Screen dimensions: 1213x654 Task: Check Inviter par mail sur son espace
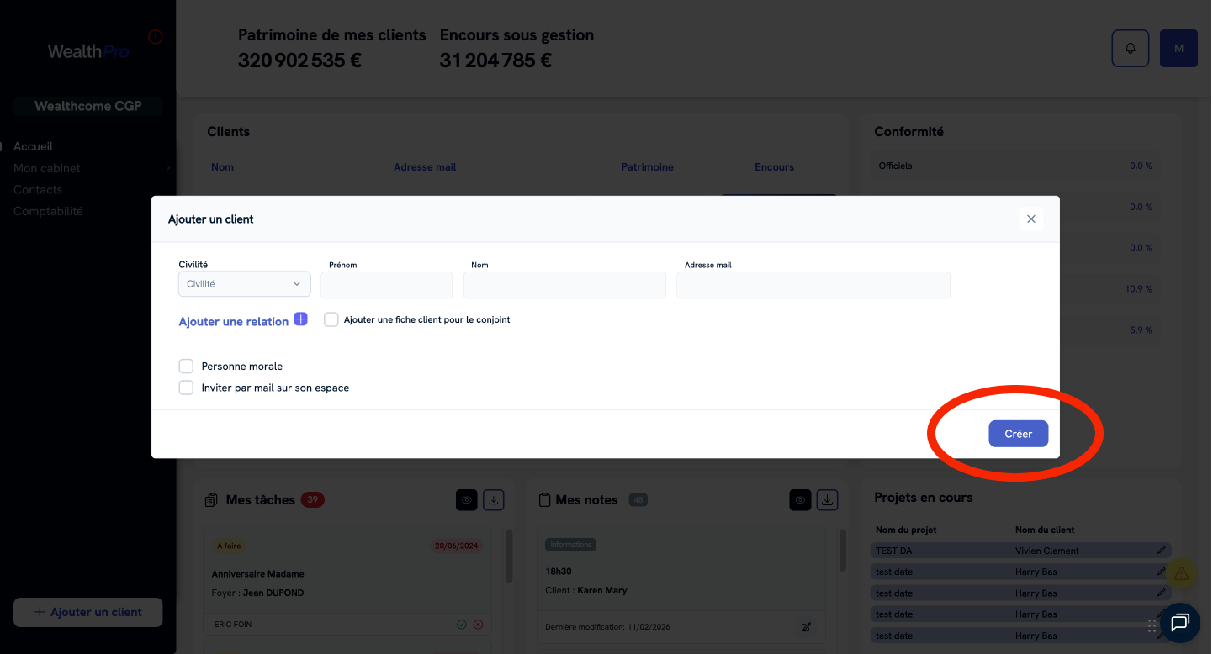pyautogui.click(x=187, y=388)
